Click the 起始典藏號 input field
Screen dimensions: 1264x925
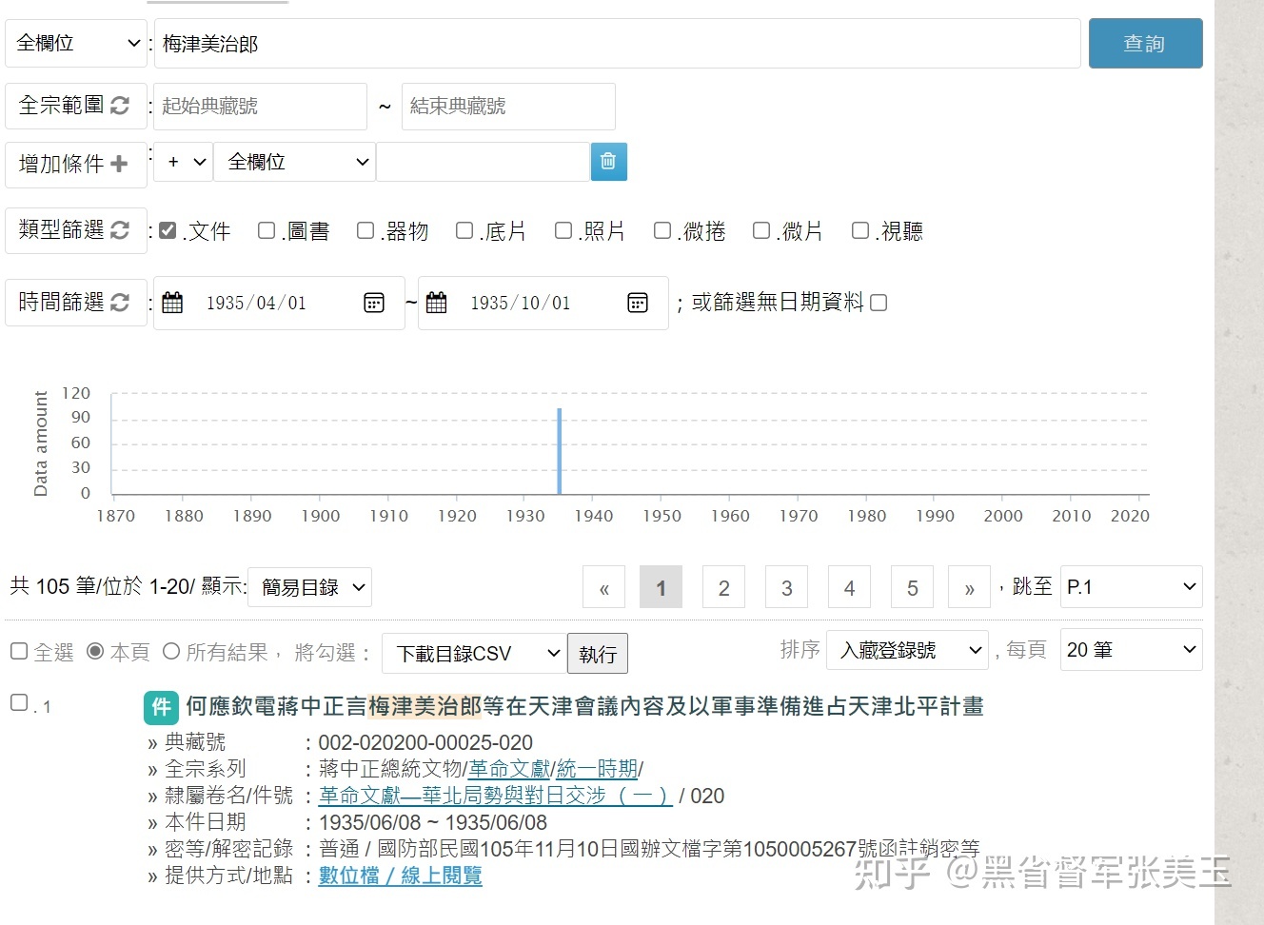coord(260,107)
